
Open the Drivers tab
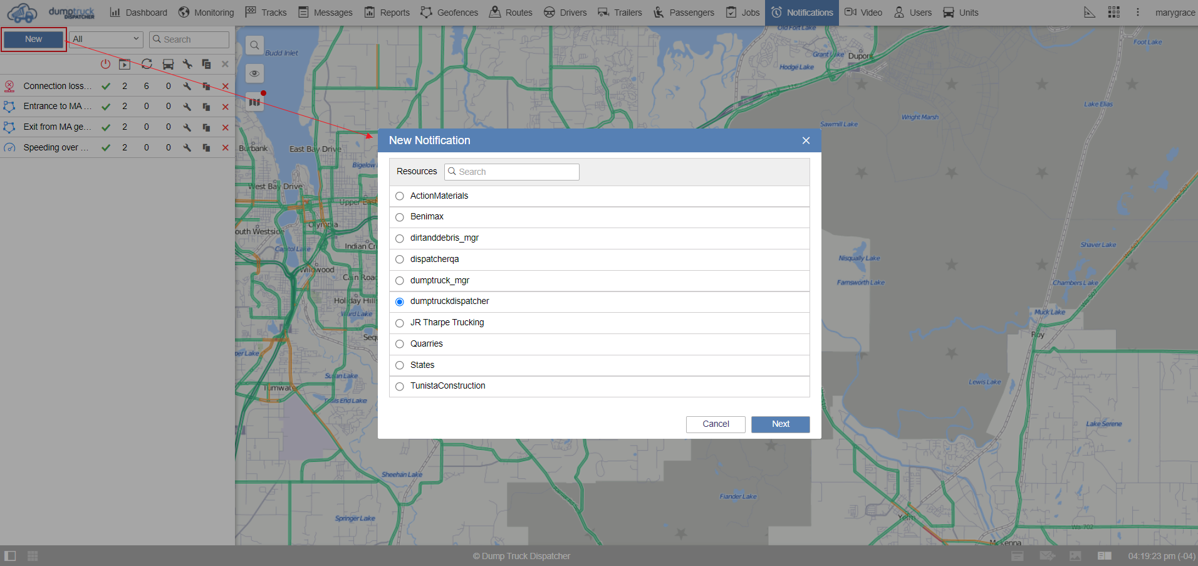point(565,13)
